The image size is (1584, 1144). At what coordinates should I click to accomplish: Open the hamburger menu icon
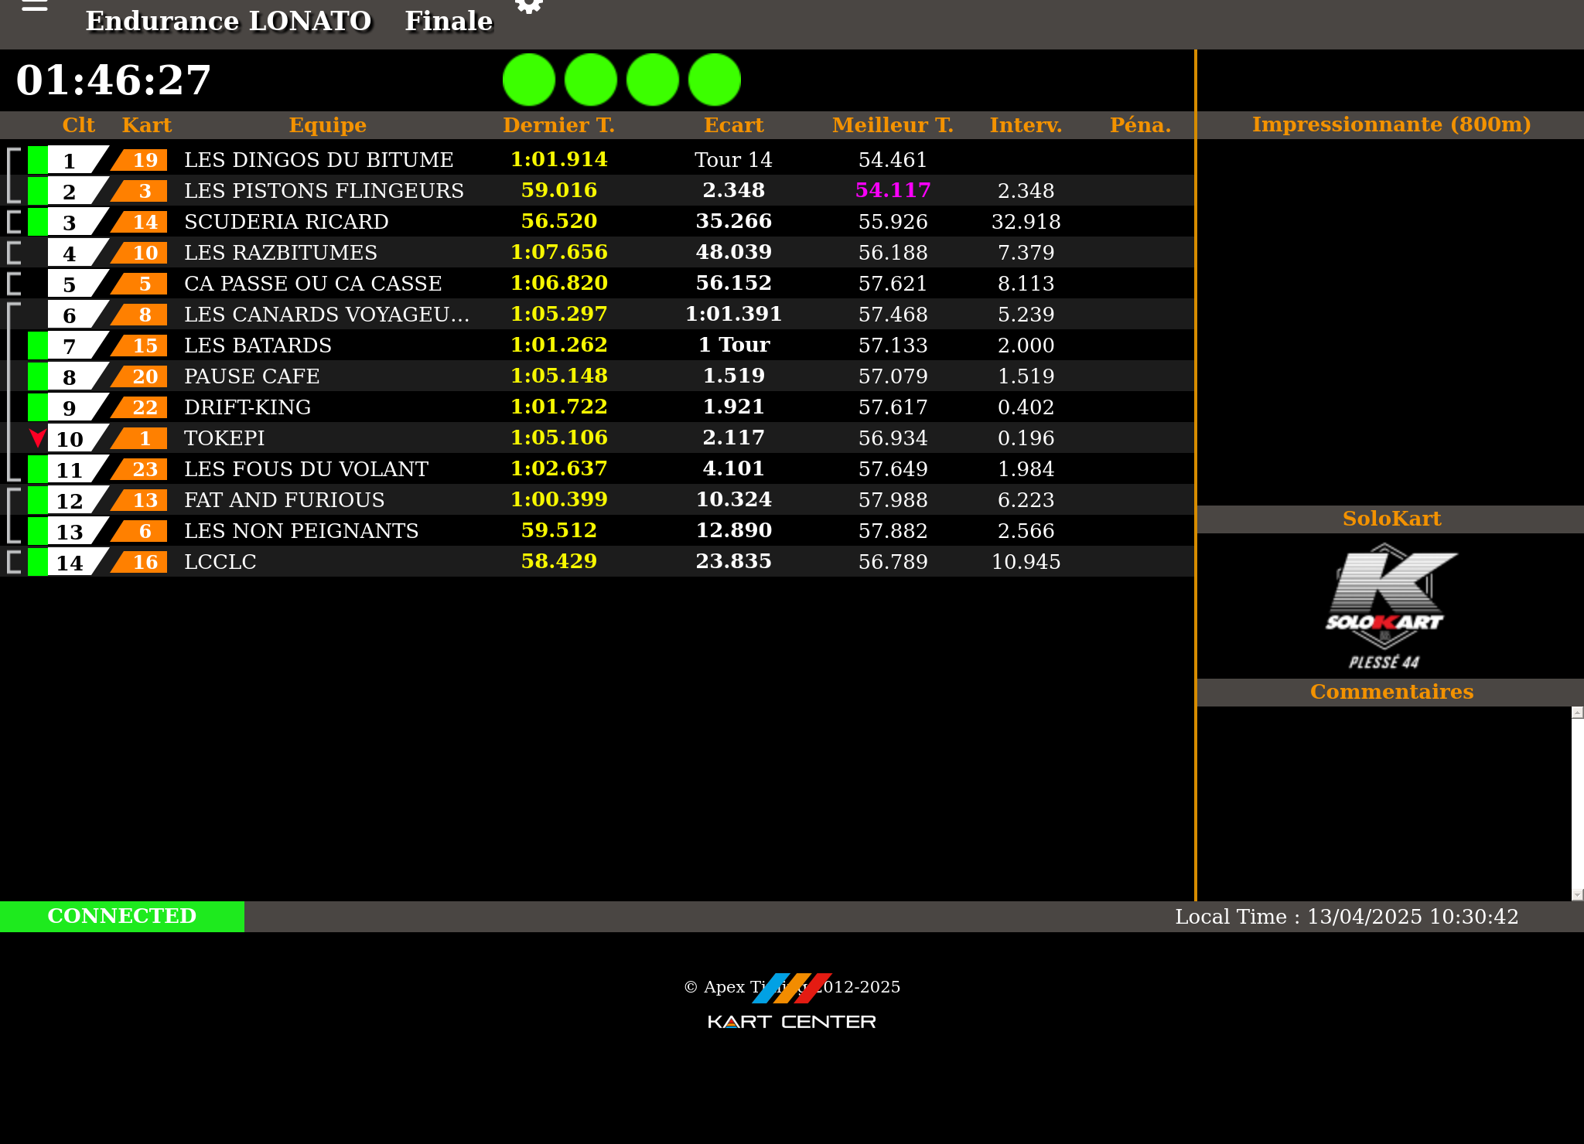point(35,5)
